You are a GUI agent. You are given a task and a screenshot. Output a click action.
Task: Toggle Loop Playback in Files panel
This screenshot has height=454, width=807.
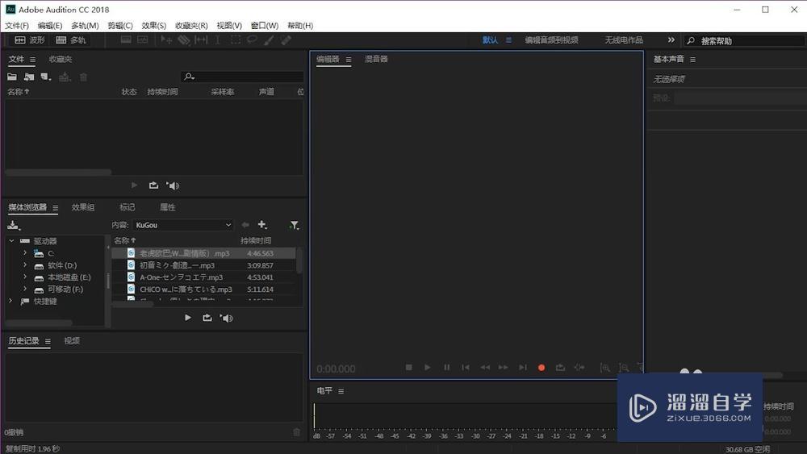pos(153,185)
